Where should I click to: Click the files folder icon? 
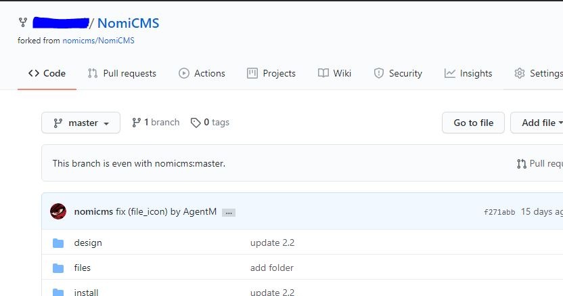tap(58, 268)
